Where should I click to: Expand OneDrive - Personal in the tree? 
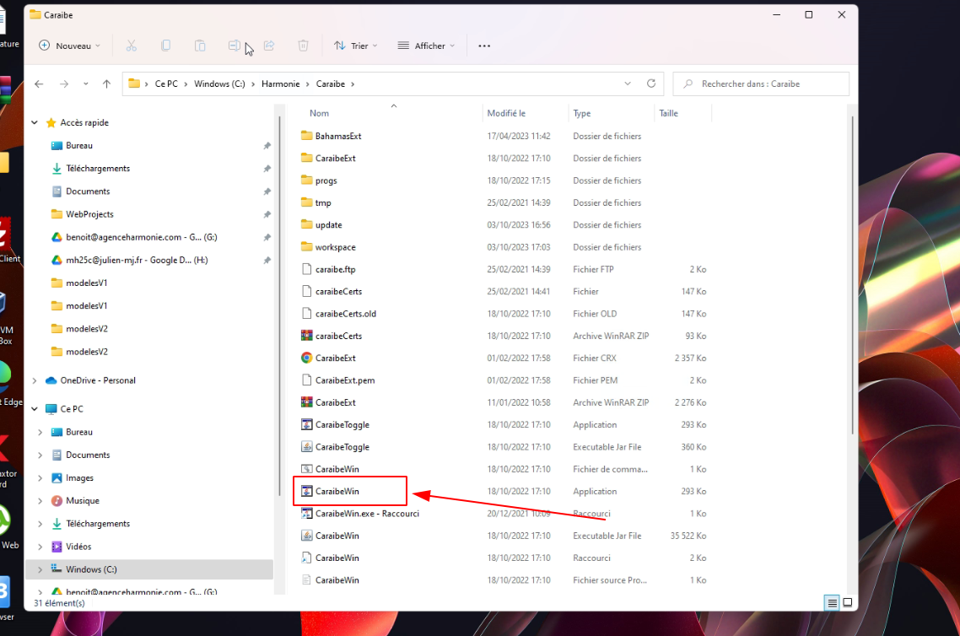pos(35,380)
